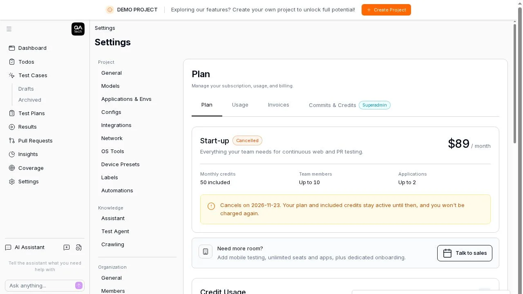Viewport: 523px width, 294px height.
Task: Click the $89 price text
Action: coord(458,144)
